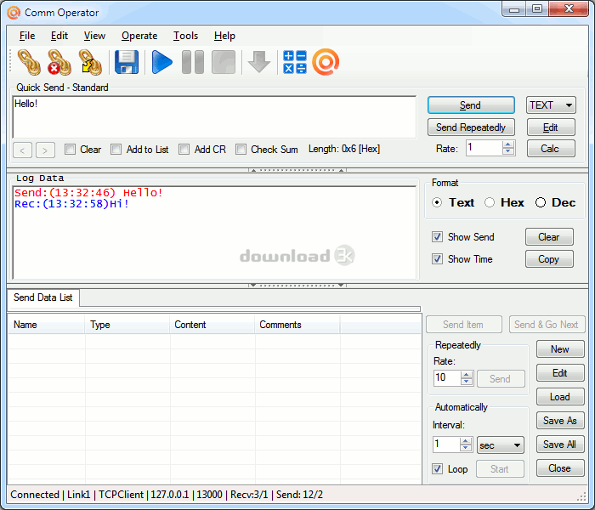Switch to the Send Data List tab
This screenshot has width=595, height=510.
click(x=43, y=297)
